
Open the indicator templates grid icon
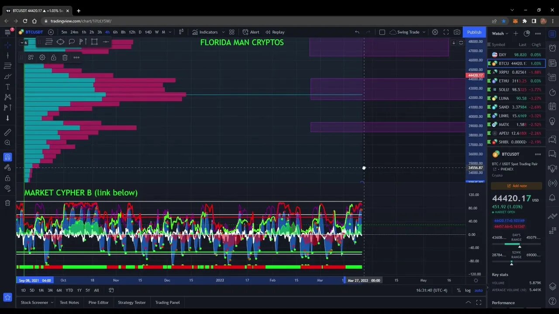pyautogui.click(x=232, y=32)
